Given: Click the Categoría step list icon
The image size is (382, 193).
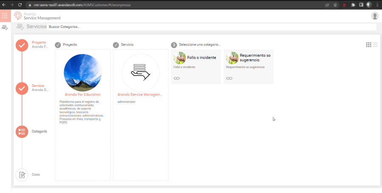Looking at the screenshot, I should [x=22, y=132].
